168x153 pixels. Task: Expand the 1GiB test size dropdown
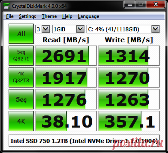point(80,29)
